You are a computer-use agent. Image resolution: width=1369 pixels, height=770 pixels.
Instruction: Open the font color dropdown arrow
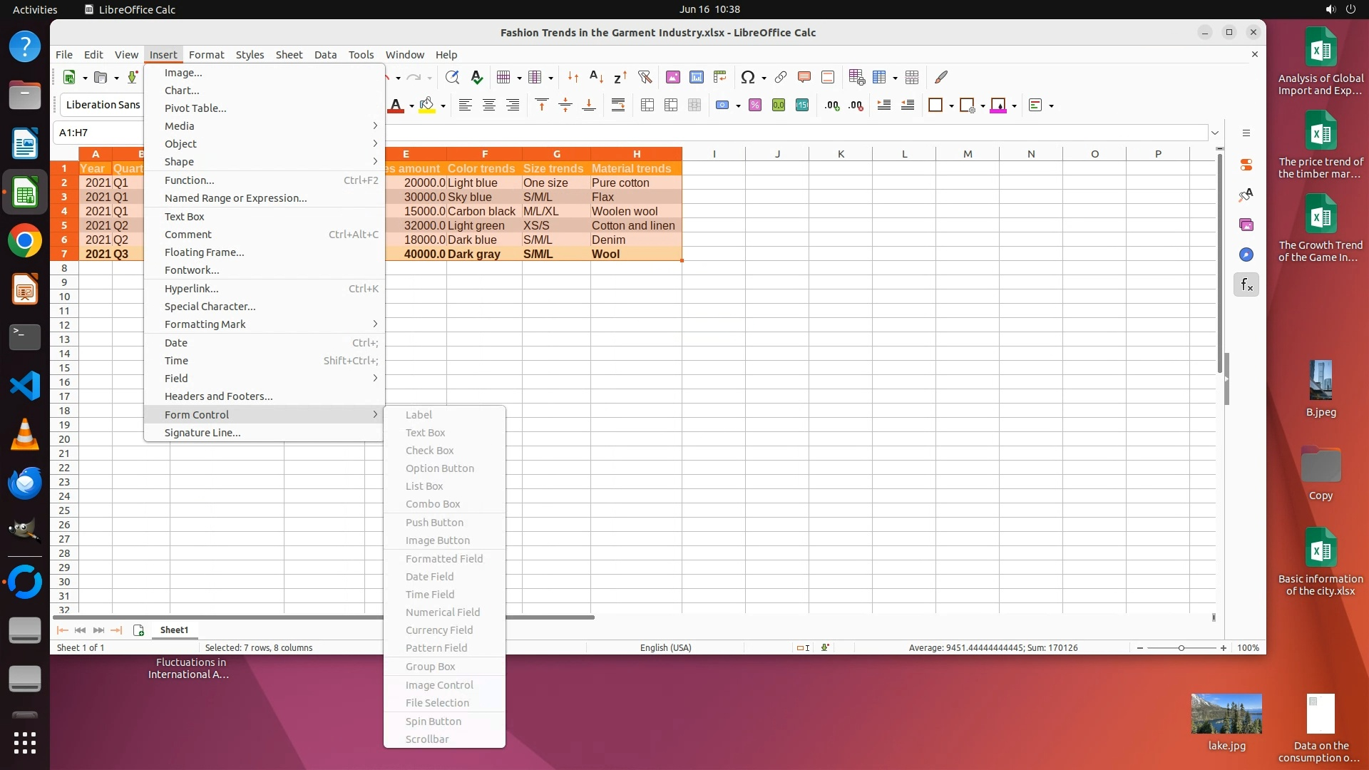tap(411, 106)
